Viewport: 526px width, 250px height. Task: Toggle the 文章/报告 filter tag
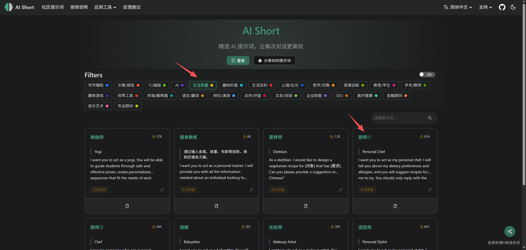point(128,85)
